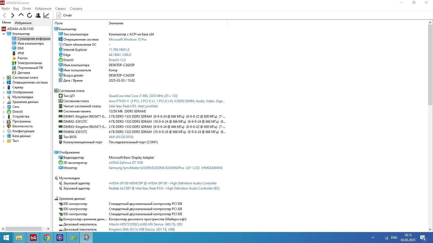Viewport: 433px width, 243px height.
Task: Click the IPMI tree icon
Action: pos(14,53)
